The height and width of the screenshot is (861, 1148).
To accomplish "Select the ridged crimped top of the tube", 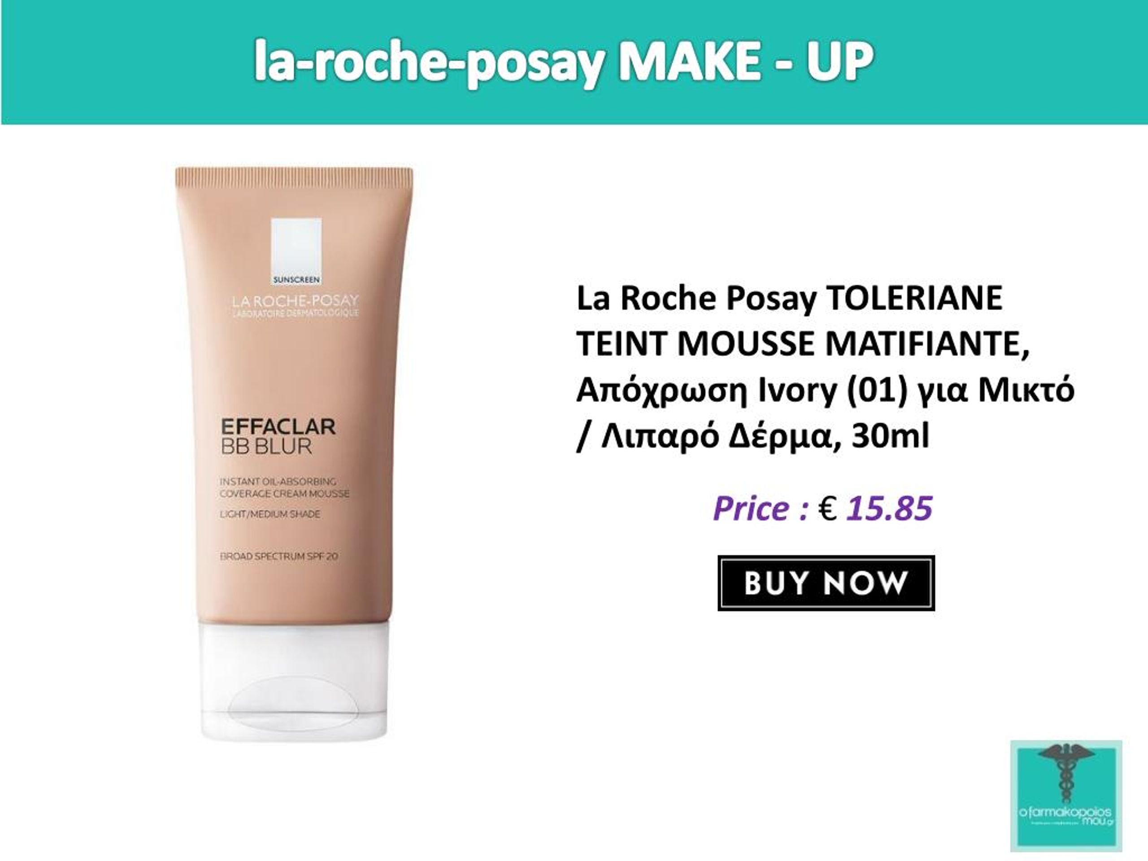I will pos(294,175).
